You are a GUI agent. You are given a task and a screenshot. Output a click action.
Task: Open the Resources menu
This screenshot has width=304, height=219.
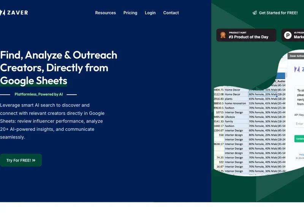106,13
